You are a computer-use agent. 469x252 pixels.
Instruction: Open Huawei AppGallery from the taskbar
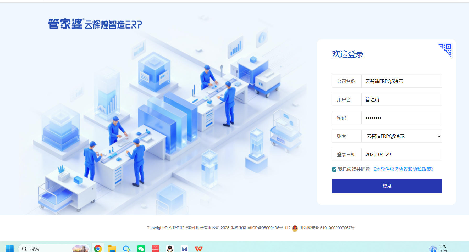pos(156,249)
